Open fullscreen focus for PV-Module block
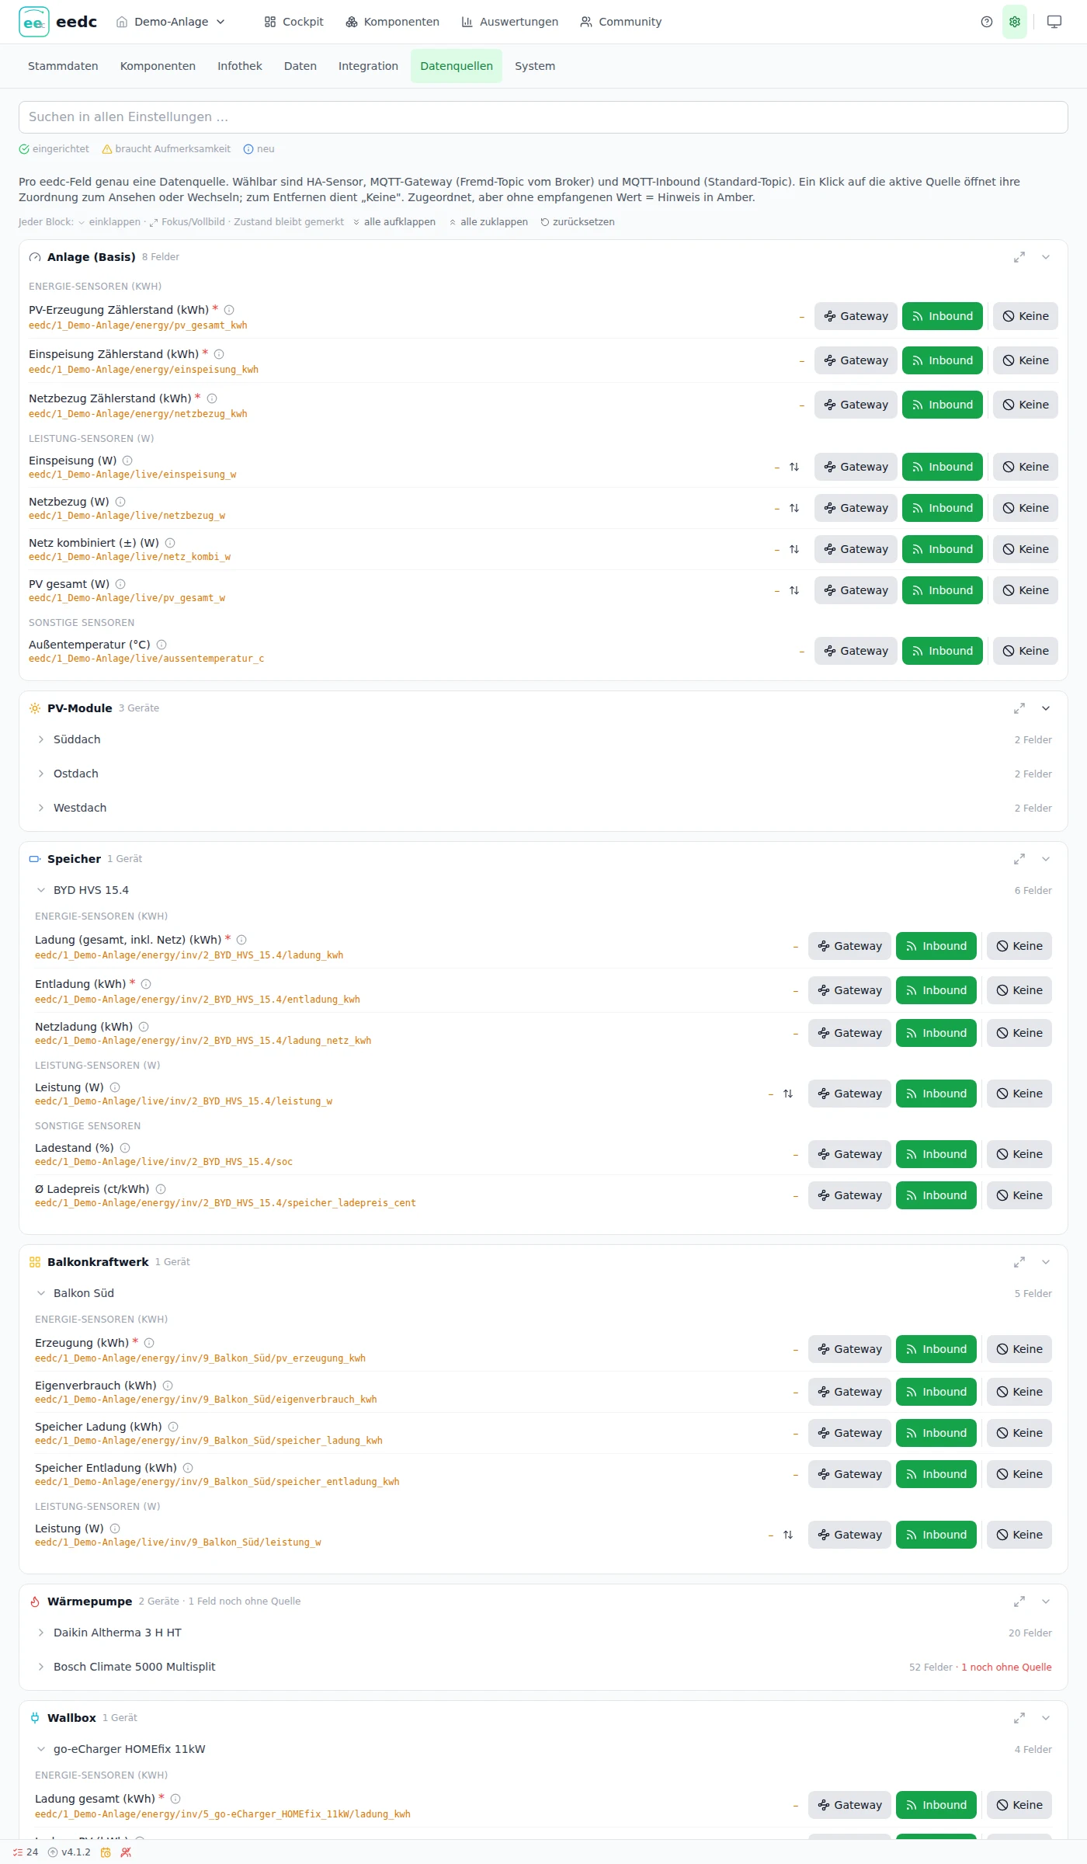1087x1864 pixels. 1019,708
